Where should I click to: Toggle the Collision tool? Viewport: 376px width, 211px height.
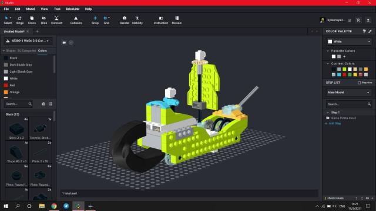point(76,21)
